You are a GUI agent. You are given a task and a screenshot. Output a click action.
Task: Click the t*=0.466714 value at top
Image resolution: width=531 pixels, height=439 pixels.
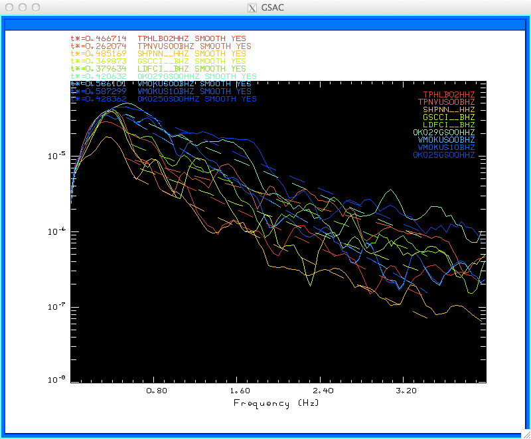pyautogui.click(x=98, y=38)
